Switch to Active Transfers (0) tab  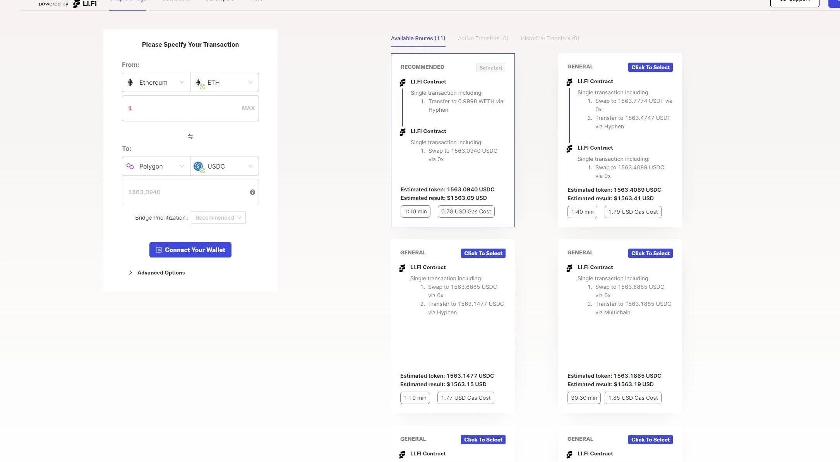483,38
